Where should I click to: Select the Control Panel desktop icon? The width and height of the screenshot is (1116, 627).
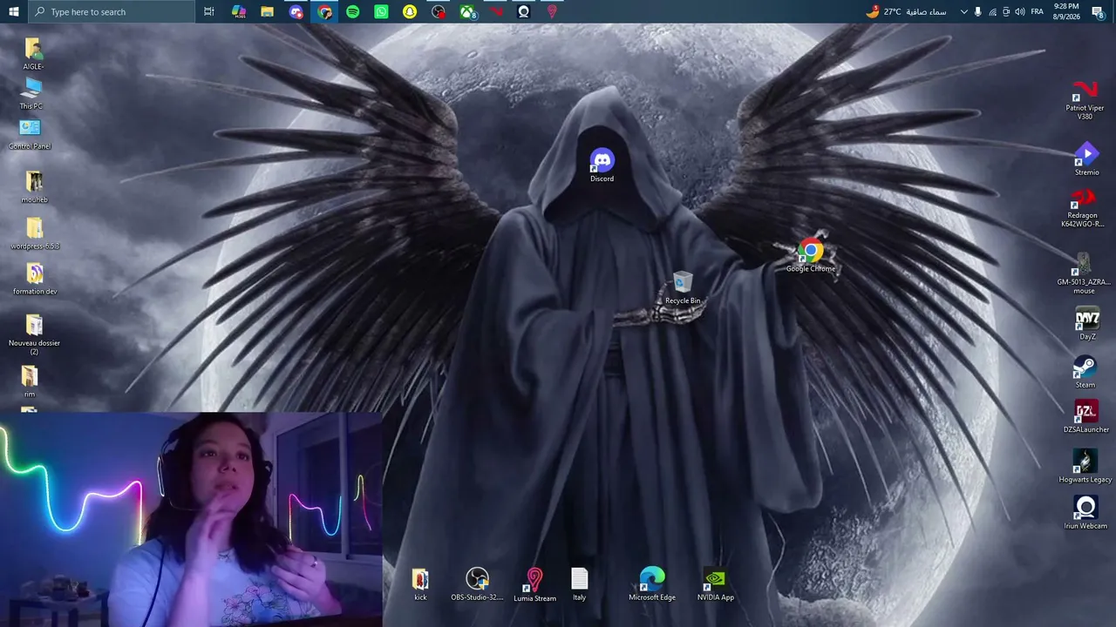30,134
